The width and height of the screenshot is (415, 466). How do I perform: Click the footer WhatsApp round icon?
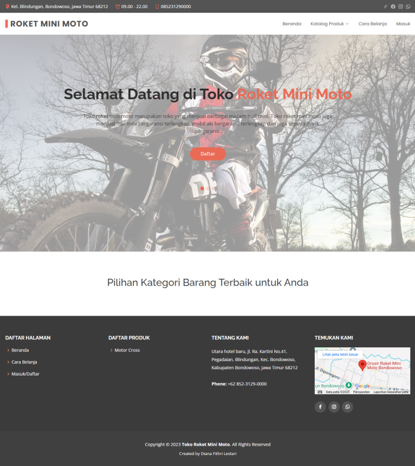[348, 407]
